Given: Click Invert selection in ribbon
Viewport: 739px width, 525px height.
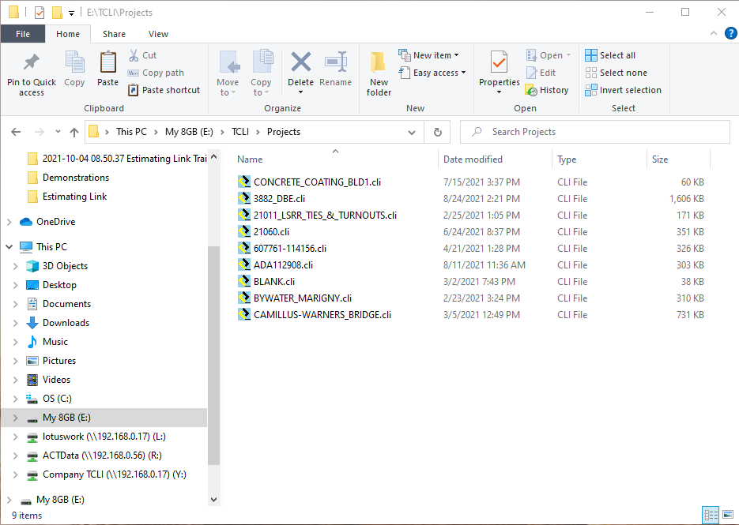Looking at the screenshot, I should [x=623, y=90].
